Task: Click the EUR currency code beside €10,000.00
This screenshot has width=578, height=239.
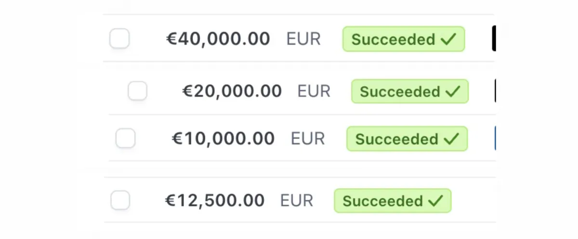Action: tap(308, 138)
